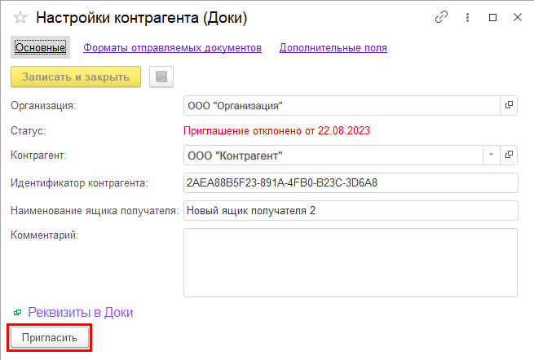534x360 pixels.
Task: Open the Контрагент record with its open icon
Action: (509, 156)
